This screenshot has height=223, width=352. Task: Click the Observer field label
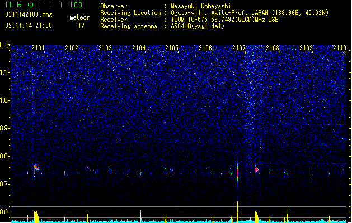(x=114, y=6)
